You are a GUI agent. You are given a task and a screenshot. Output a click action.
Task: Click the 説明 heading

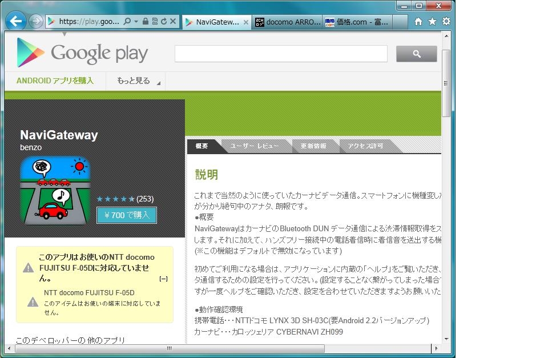tap(207, 175)
